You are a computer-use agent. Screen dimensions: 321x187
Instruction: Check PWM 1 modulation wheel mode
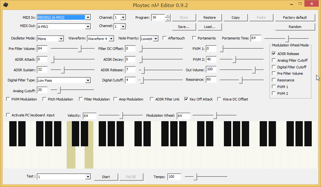click(274, 87)
